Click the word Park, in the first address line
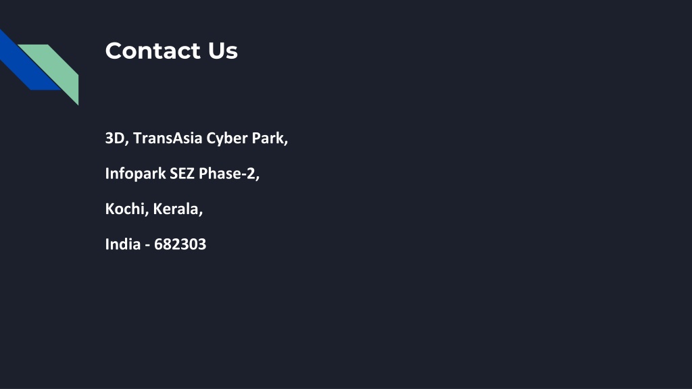Viewport: 692px width, 389px height. (x=270, y=138)
